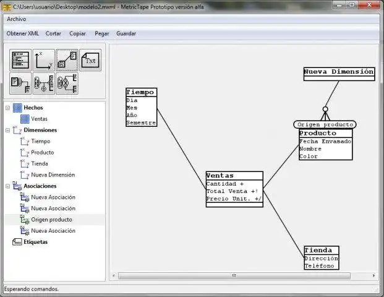Select the fact table tool icon
The width and height of the screenshot is (384, 297).
coord(20,59)
